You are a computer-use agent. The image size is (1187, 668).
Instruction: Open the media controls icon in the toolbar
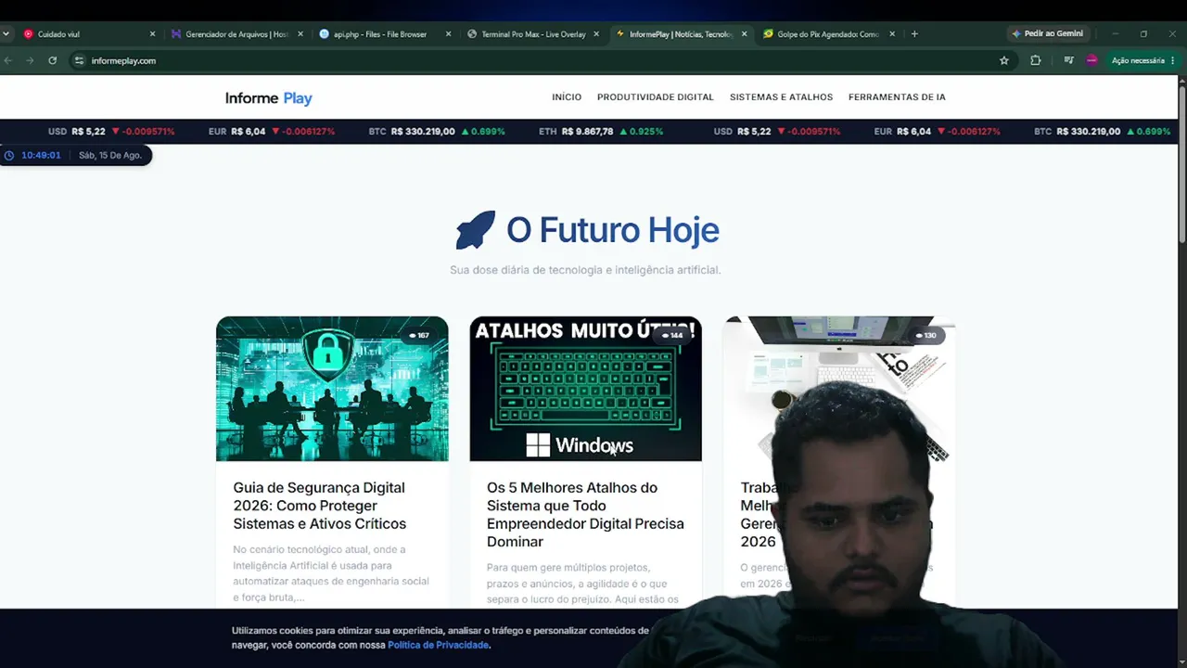[x=1069, y=60]
